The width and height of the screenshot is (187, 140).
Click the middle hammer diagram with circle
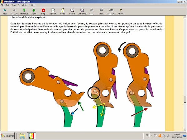tap(103, 84)
